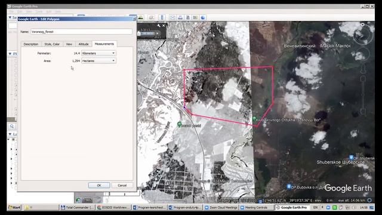Click the eye alt 14.06 km readout

(352, 200)
